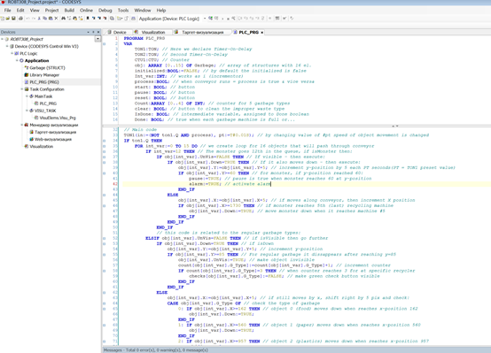This screenshot has width=491, height=353.
Task: Switch to the Device tab
Action: tap(117, 32)
